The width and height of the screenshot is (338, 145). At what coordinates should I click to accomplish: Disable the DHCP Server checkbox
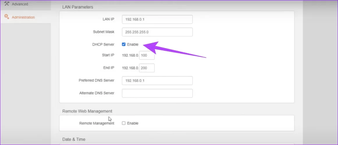[x=124, y=44]
